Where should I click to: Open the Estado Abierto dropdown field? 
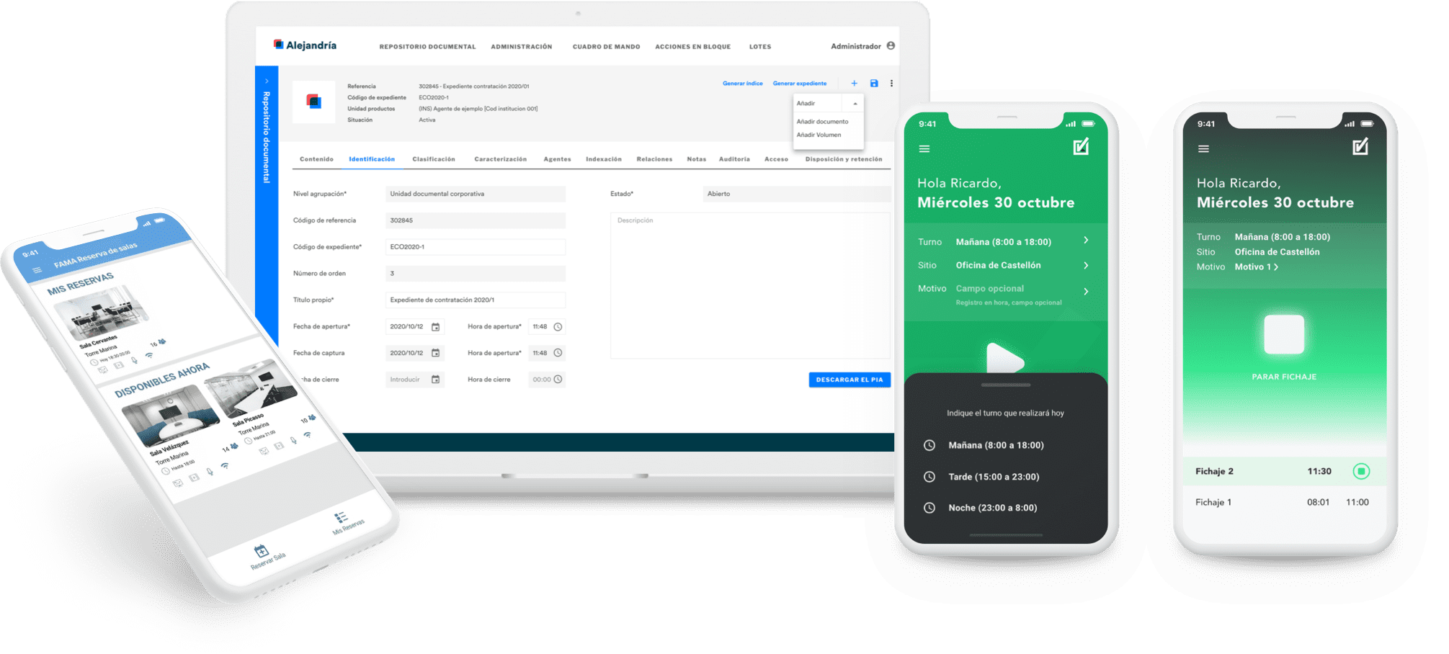[796, 194]
